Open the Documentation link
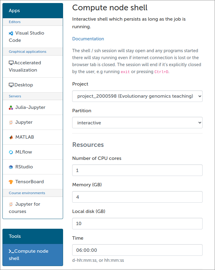Image resolution: width=215 pixels, height=270 pixels. pos(88,39)
